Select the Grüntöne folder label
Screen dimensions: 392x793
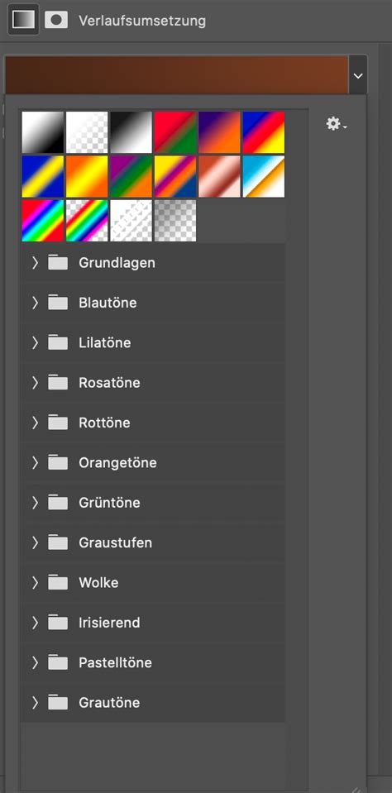click(x=109, y=503)
